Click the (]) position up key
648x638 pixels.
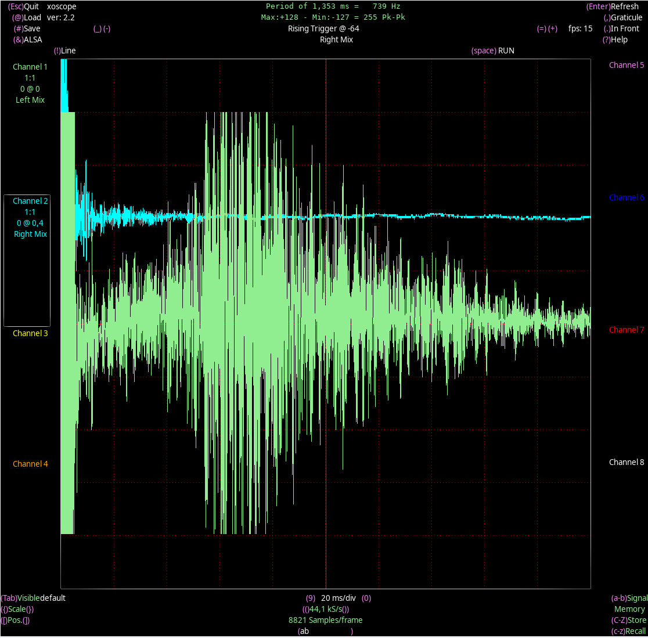point(27,620)
